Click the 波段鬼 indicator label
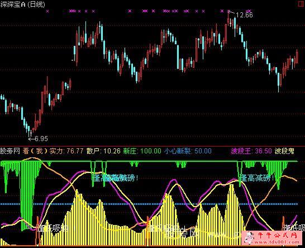 click(284, 151)
